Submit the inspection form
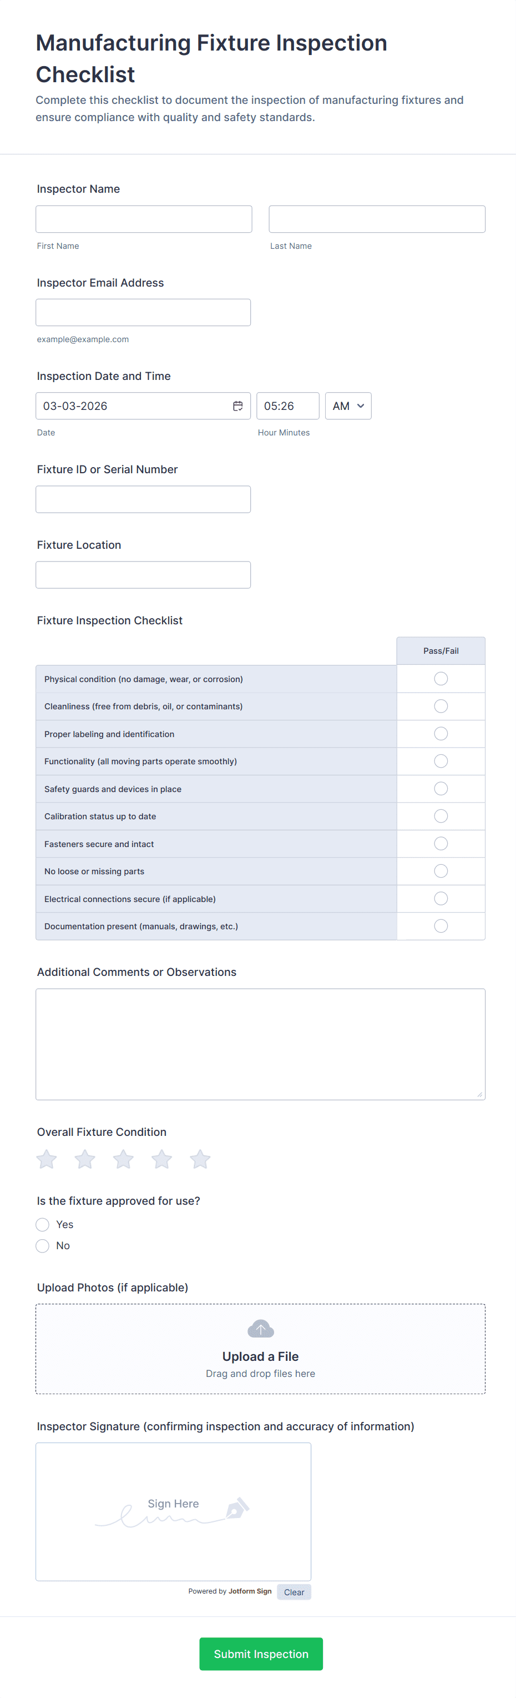The height and width of the screenshot is (1698, 516). coord(261,1654)
